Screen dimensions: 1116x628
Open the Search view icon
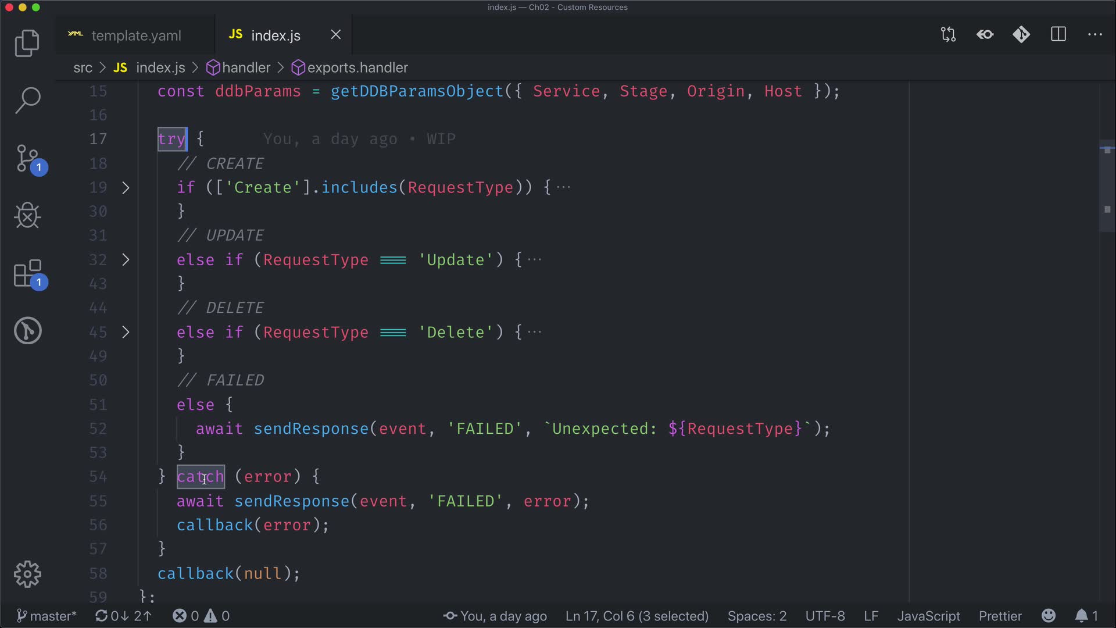coord(27,101)
